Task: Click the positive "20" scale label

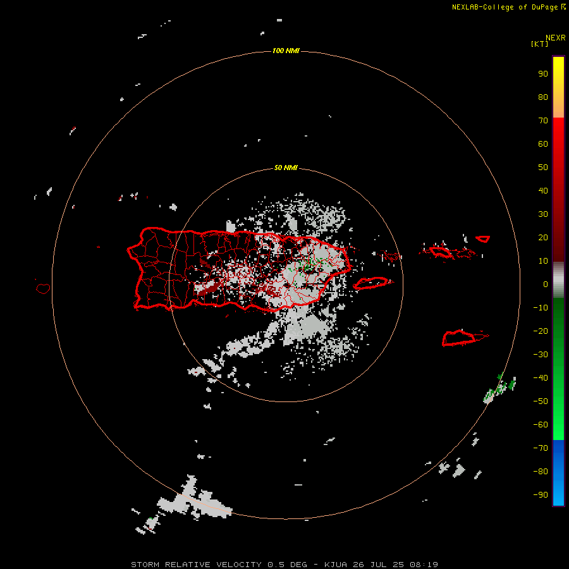Action: tap(543, 238)
